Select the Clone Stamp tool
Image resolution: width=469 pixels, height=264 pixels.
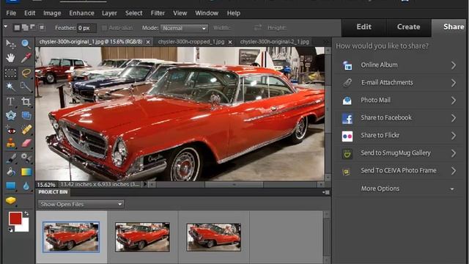(10, 143)
